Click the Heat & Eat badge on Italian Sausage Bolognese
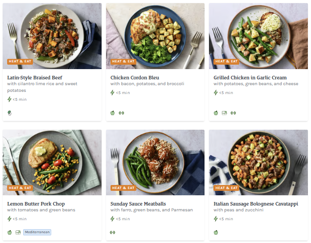Screen dimensions: 311x243 (x=226, y=188)
